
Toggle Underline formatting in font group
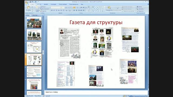click(x=56, y=11)
